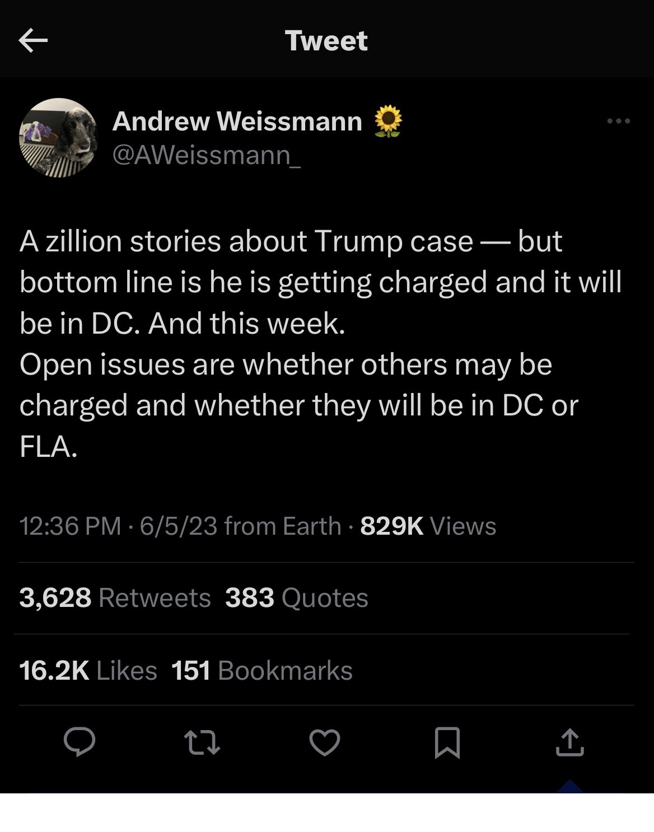Viewport: 654px width, 832px height.
Task: View the 383 Quotes list
Action: pos(297,597)
